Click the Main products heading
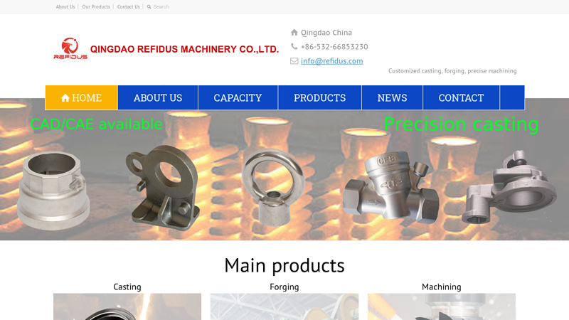 (x=284, y=265)
